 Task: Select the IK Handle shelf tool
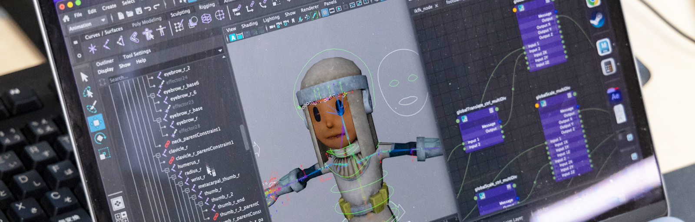tap(121, 41)
